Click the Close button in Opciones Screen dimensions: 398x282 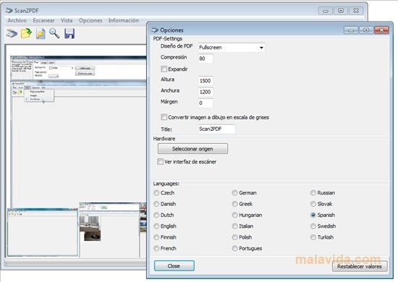pyautogui.click(x=174, y=266)
